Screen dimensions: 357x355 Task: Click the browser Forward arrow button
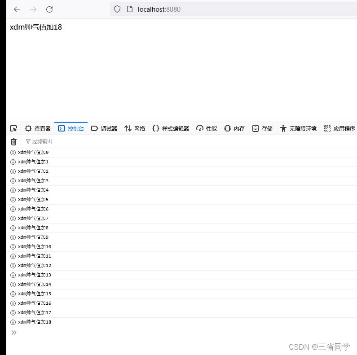33,9
